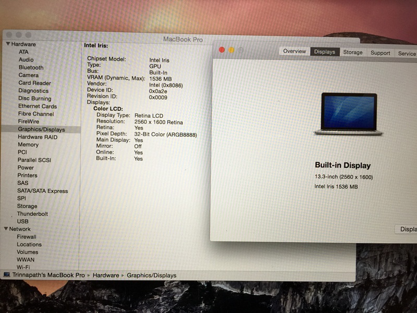The height and width of the screenshot is (313, 417).
Task: Select Diagnostics in the sidebar
Action: (33, 91)
